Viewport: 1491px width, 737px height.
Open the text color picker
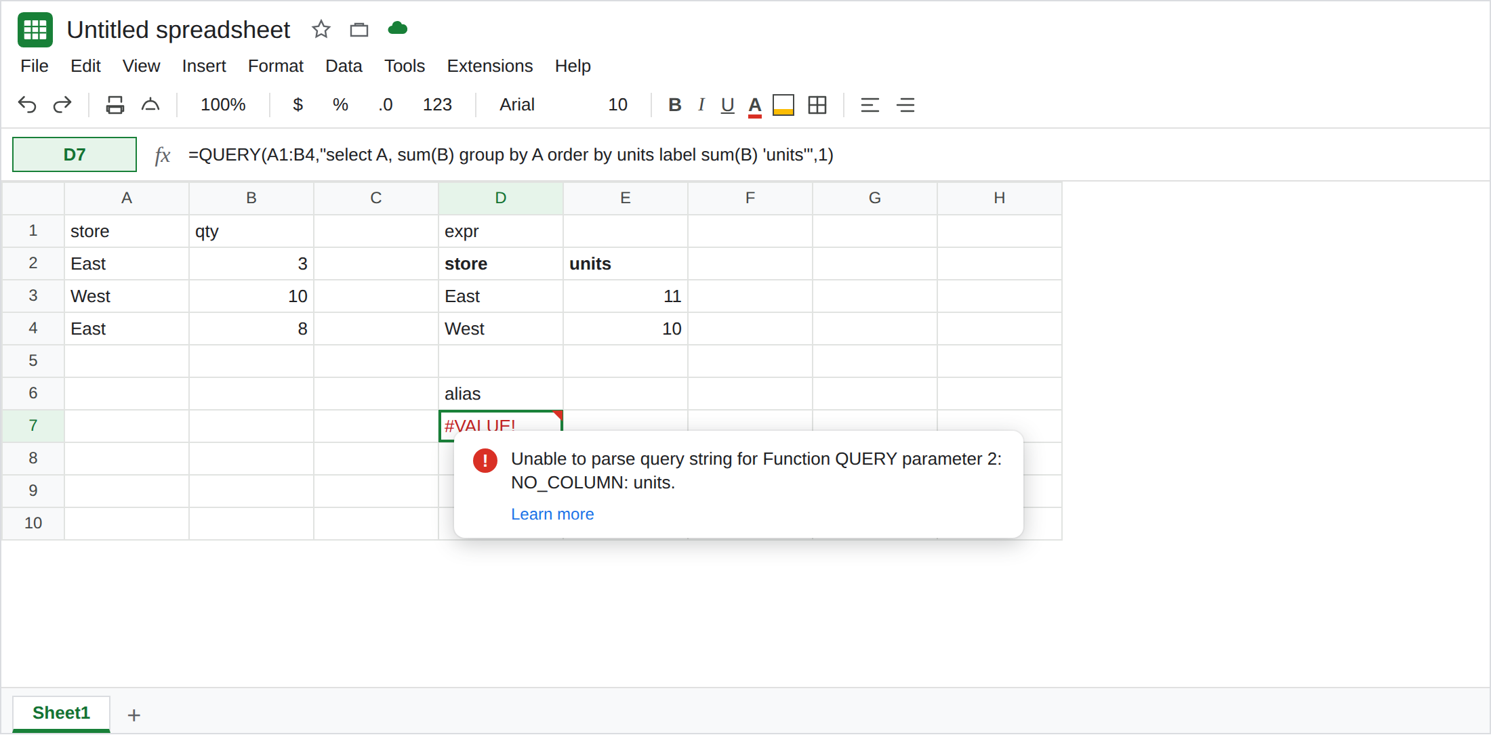[x=755, y=106]
